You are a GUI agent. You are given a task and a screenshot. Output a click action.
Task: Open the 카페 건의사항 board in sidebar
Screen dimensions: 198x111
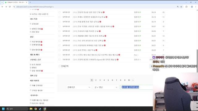click(x=37, y=85)
